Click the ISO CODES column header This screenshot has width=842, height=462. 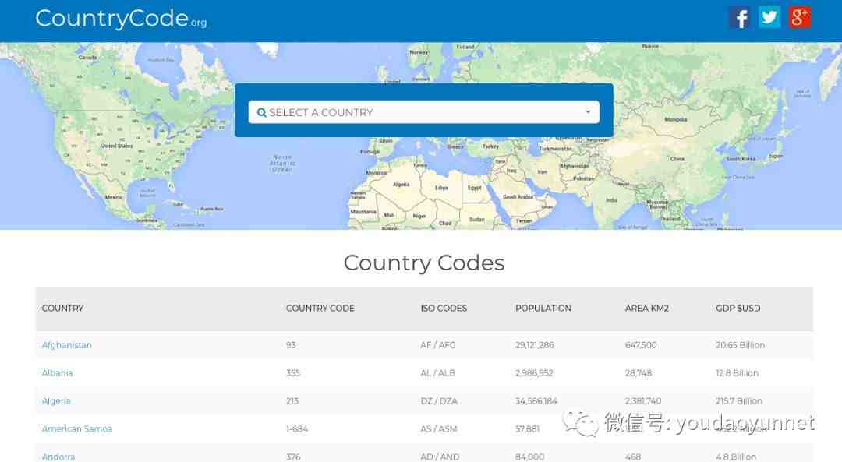tap(444, 309)
